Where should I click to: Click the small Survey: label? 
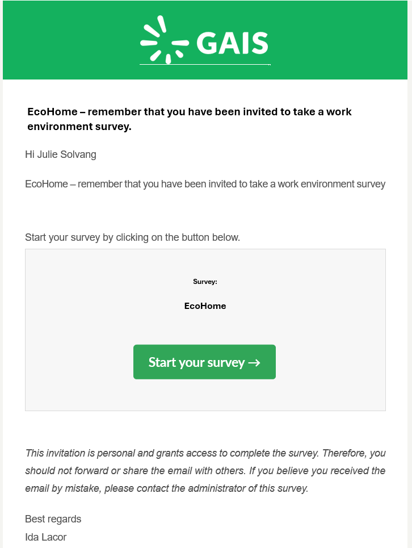tap(205, 282)
